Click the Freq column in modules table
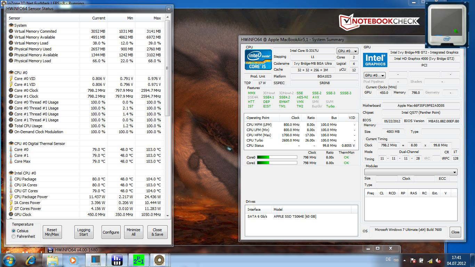475x267 pixels. click(371, 193)
